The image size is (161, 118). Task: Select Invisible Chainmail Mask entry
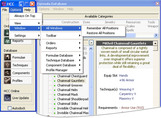73,113
